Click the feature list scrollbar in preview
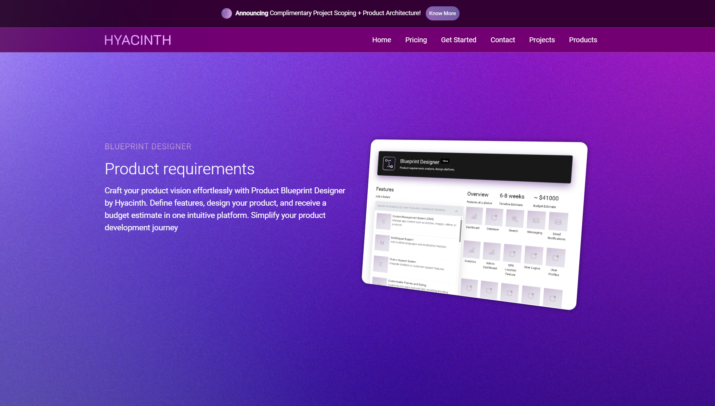The height and width of the screenshot is (406, 715). 460,231
